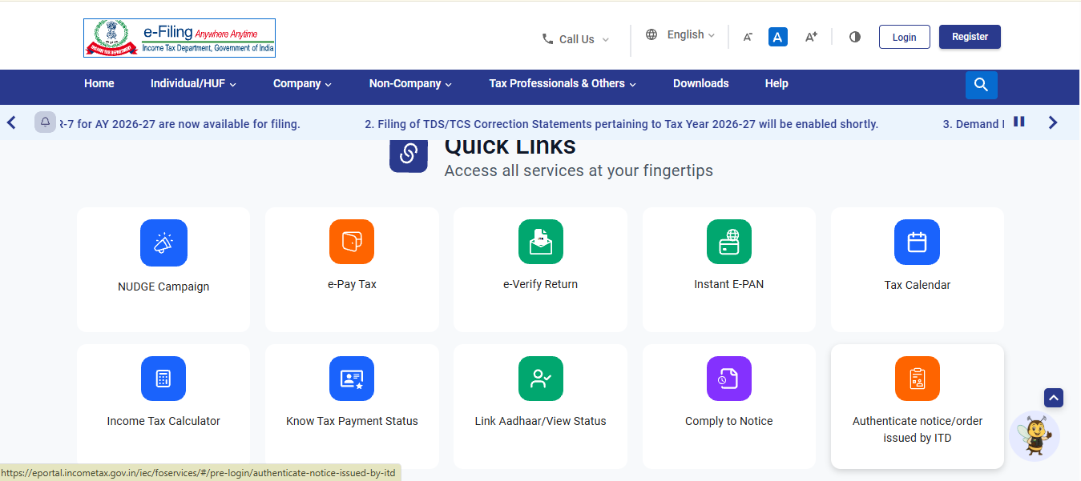Image resolution: width=1081 pixels, height=481 pixels.
Task: Click the phone icon beside Call Us
Action: [548, 38]
